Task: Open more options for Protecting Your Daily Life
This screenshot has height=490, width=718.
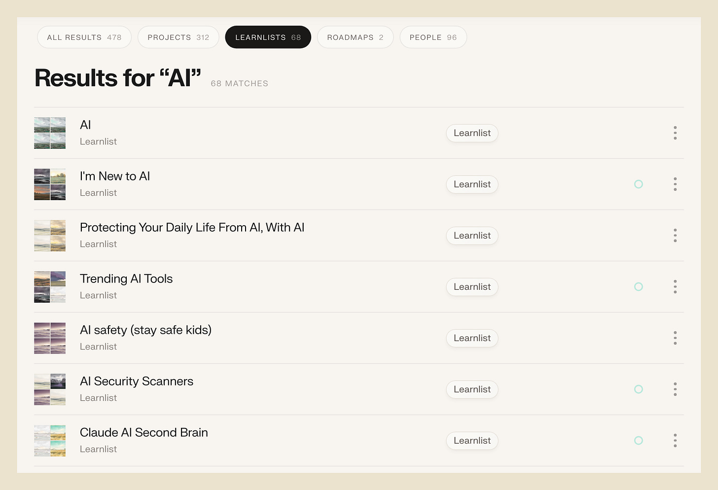Action: click(675, 236)
